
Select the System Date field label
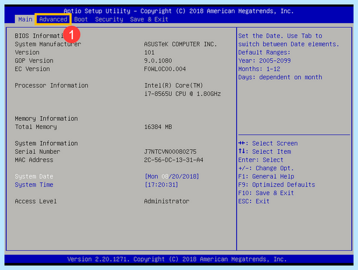pos(34,177)
